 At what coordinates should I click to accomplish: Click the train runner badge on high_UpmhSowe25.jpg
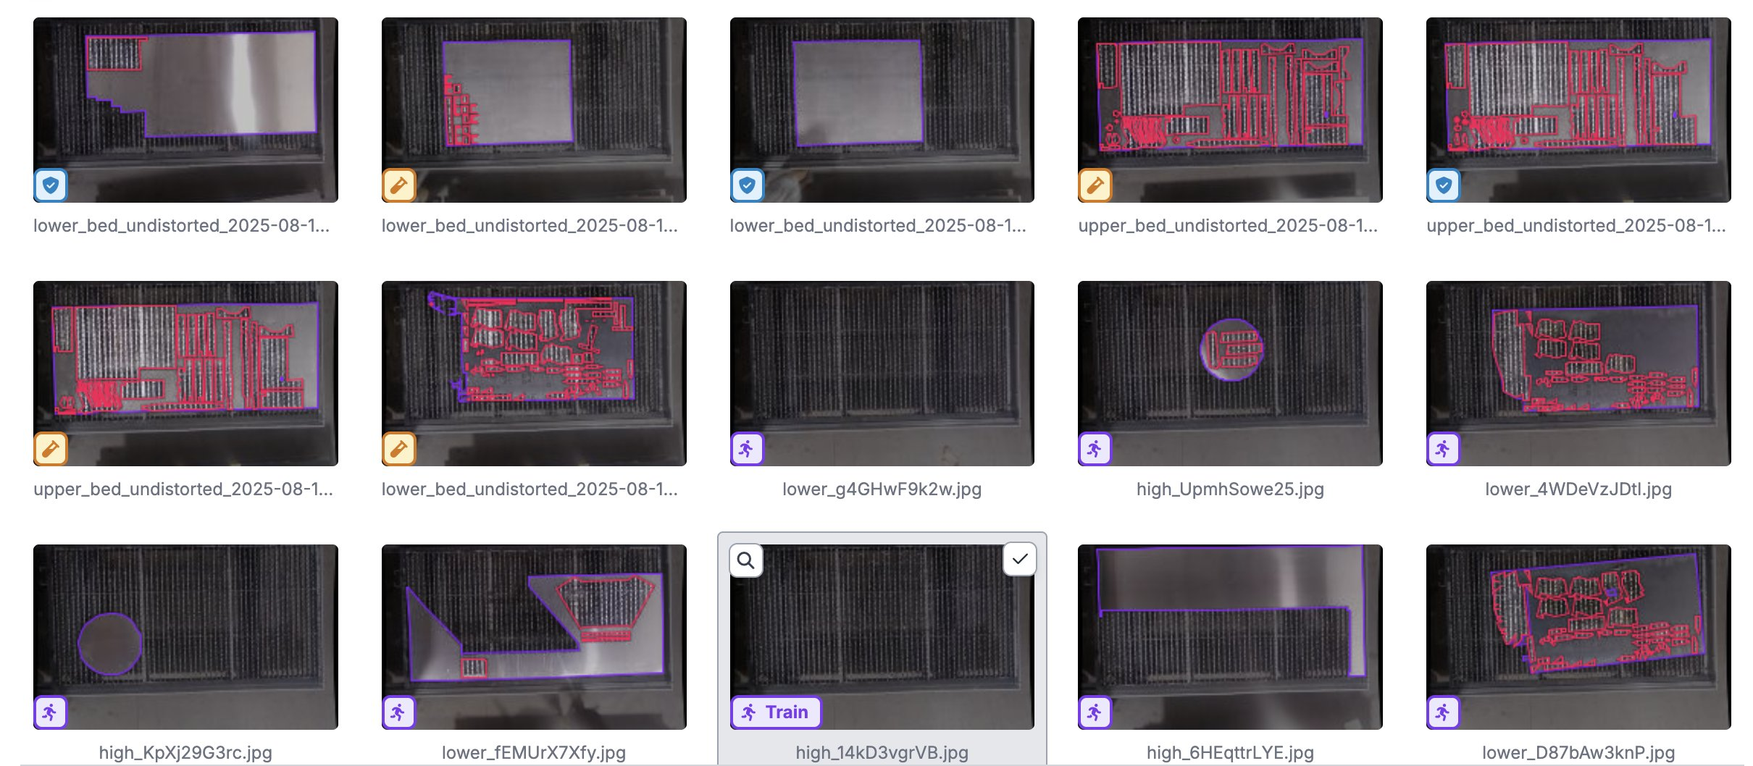1095,449
